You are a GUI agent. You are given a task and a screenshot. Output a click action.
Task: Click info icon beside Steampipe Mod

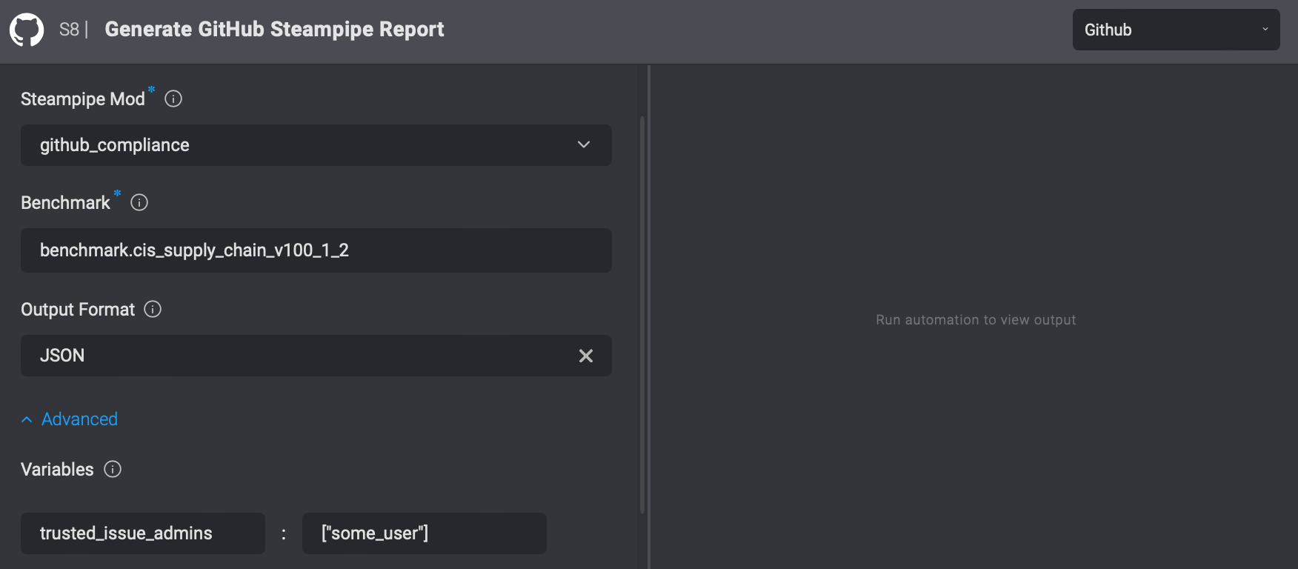click(x=173, y=99)
